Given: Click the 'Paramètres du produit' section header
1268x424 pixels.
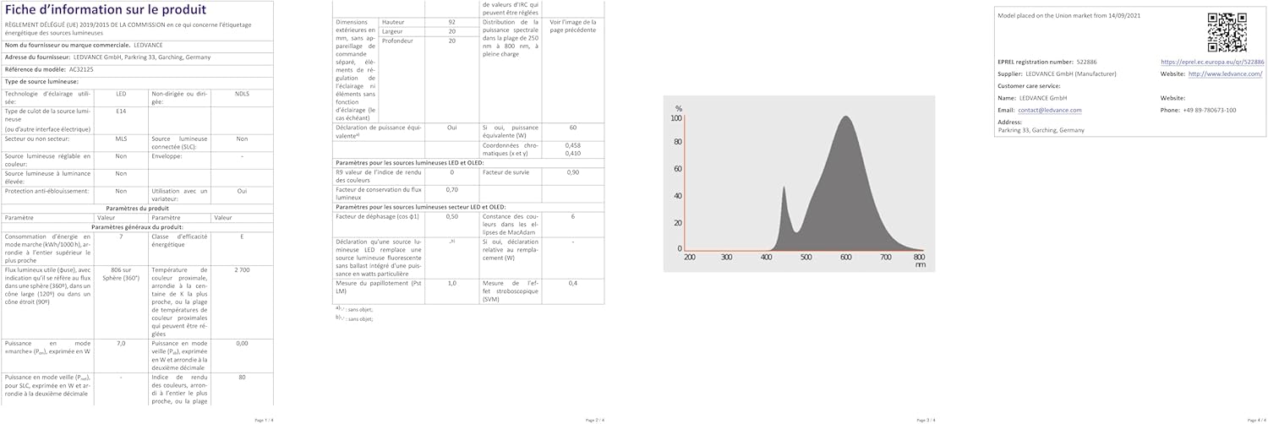Looking at the screenshot, I should click(x=138, y=207).
